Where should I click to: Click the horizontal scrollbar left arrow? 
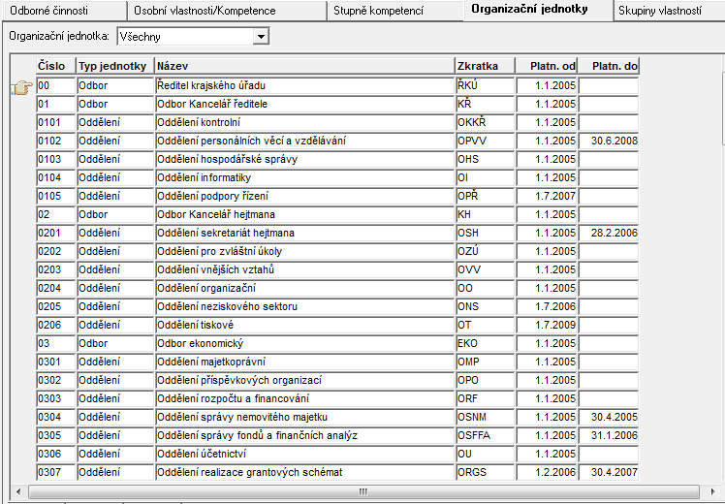click(18, 491)
